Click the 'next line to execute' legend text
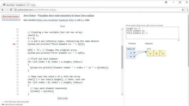This screenshot has height=106, width=189. tap(14, 105)
